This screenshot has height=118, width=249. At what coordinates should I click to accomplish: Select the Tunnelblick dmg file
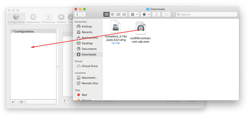116,32
